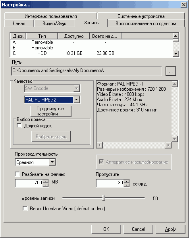The width and height of the screenshot is (189, 238).
Task: Click the Cancel button
Action: coord(139,229)
